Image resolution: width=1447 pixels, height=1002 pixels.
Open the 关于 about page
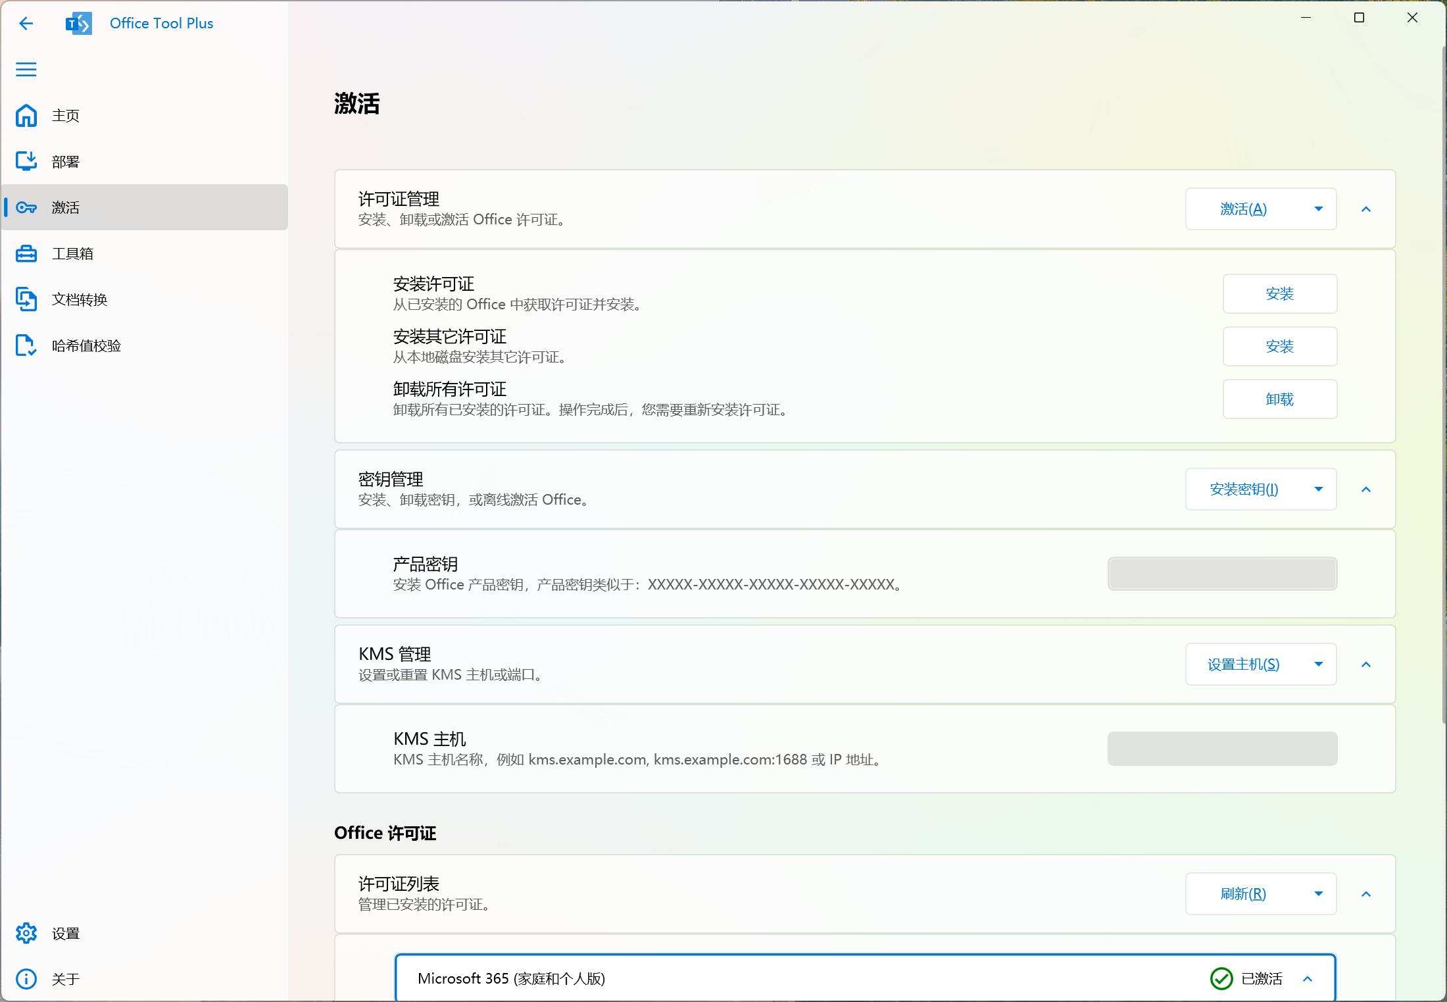(x=65, y=979)
